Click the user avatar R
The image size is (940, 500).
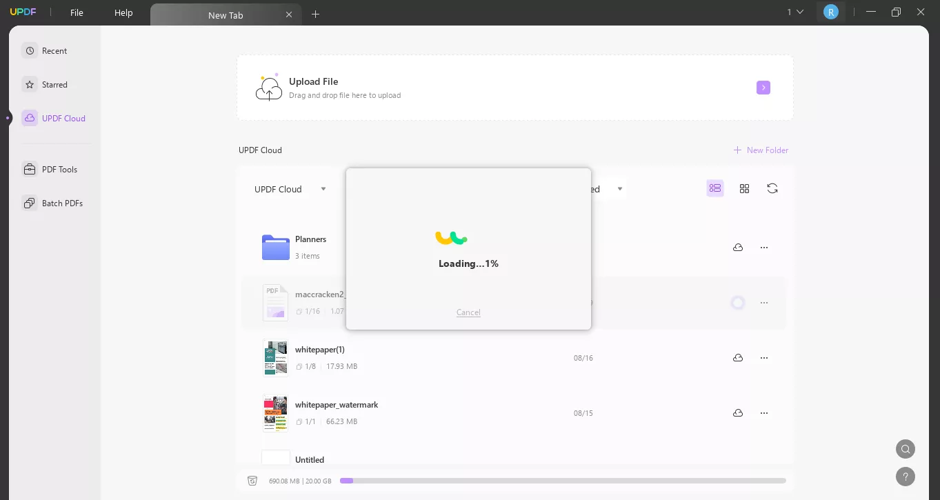pos(831,12)
